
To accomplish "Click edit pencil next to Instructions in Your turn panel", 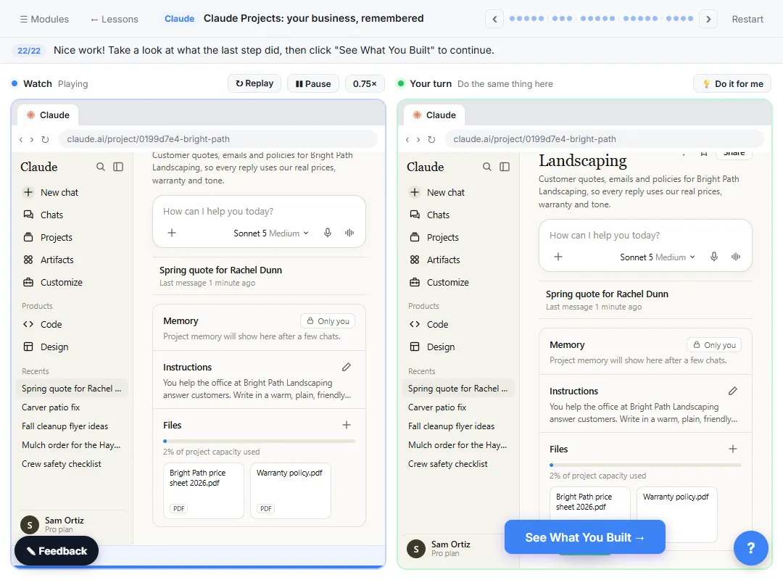I will pos(732,391).
